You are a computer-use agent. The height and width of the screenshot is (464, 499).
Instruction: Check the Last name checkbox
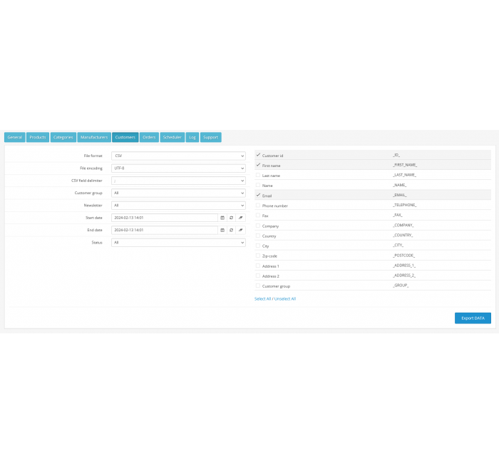pyautogui.click(x=258, y=175)
